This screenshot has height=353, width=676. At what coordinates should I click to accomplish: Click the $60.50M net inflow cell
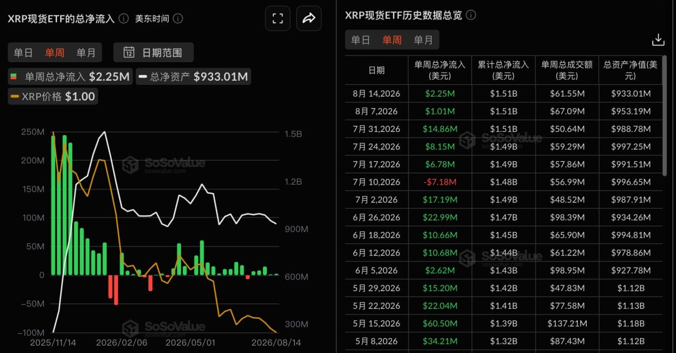pos(440,323)
